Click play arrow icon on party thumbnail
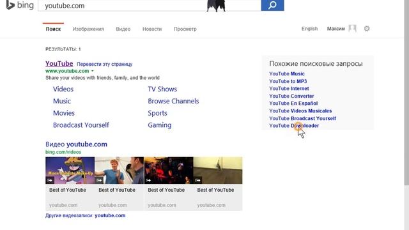The width and height of the screenshot is (409, 230). click(148, 180)
